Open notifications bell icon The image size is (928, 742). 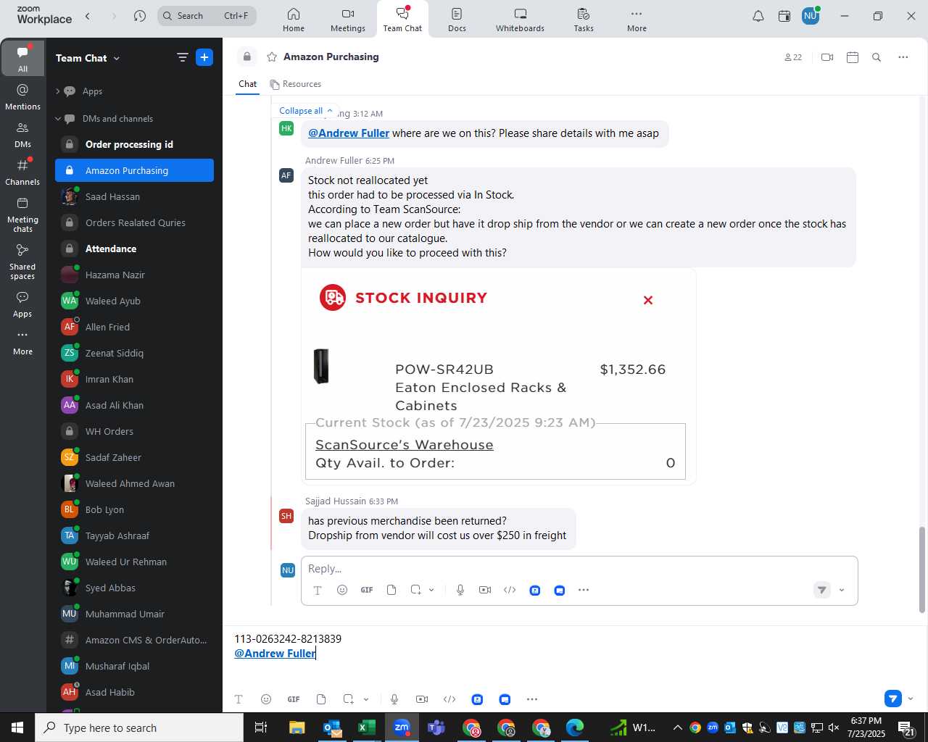(x=758, y=16)
